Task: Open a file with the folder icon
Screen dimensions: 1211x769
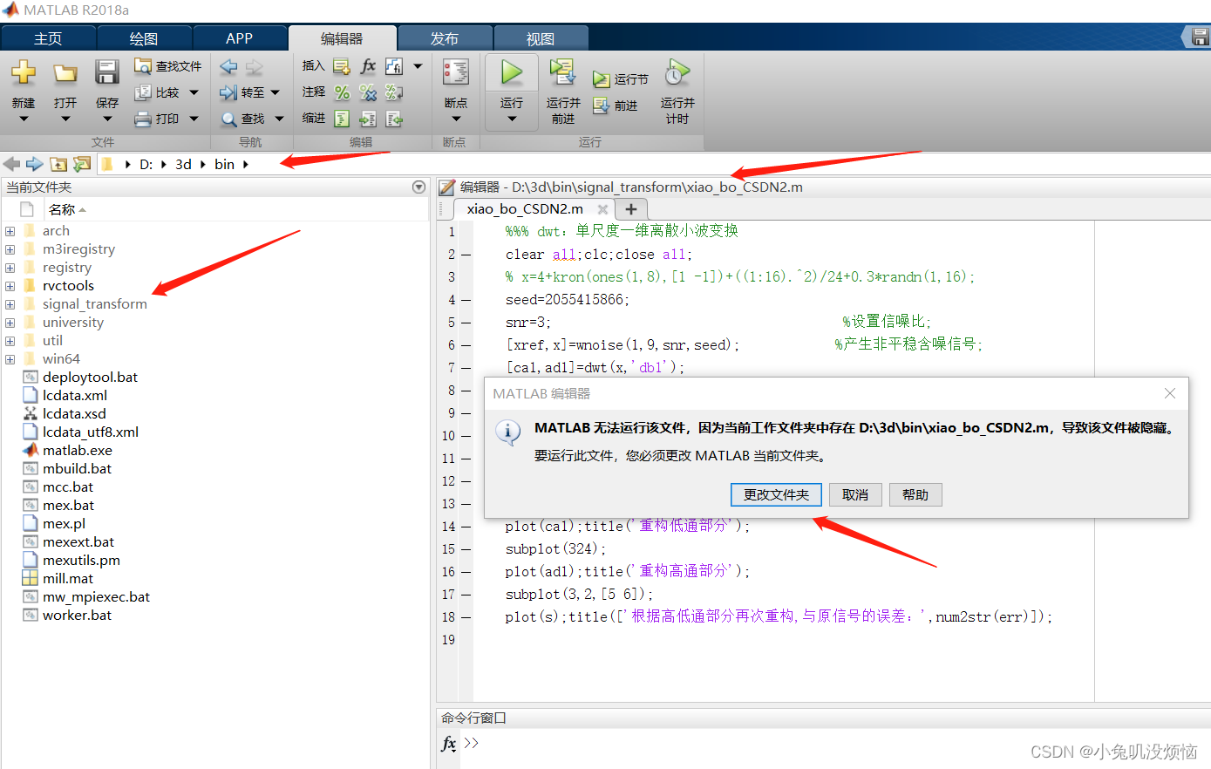Action: point(65,72)
